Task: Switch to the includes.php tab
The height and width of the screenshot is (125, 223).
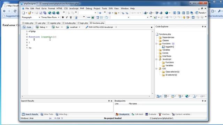Action: pos(69,23)
